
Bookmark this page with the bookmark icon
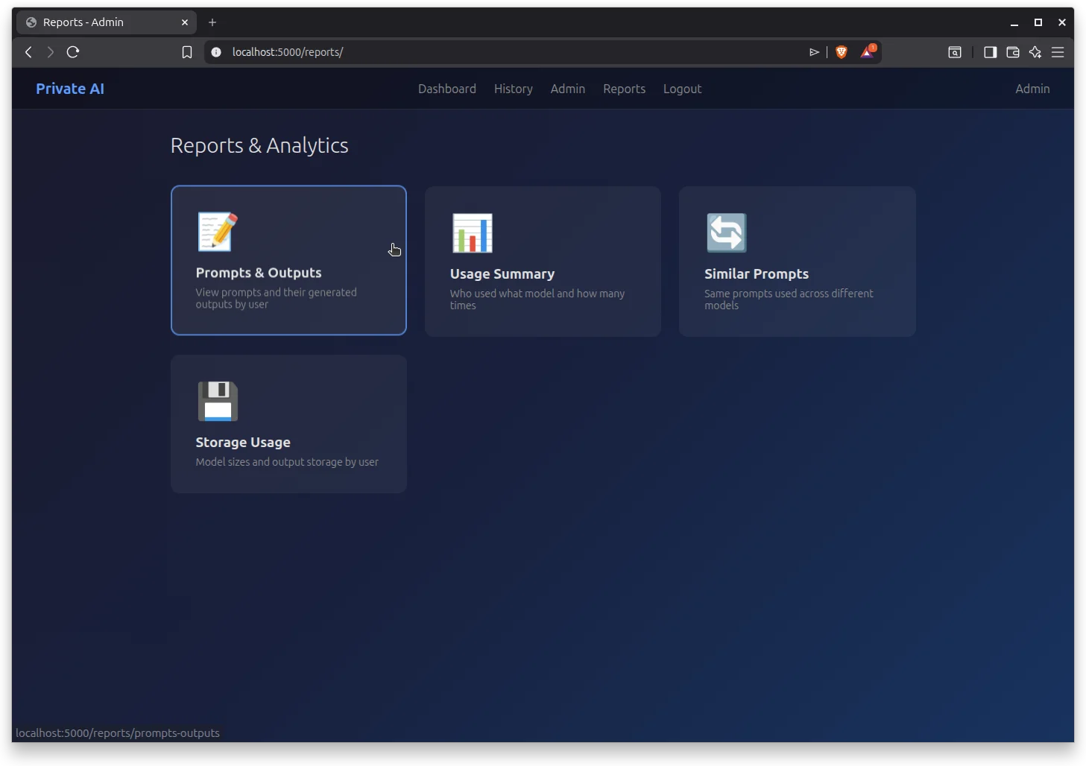tap(187, 52)
